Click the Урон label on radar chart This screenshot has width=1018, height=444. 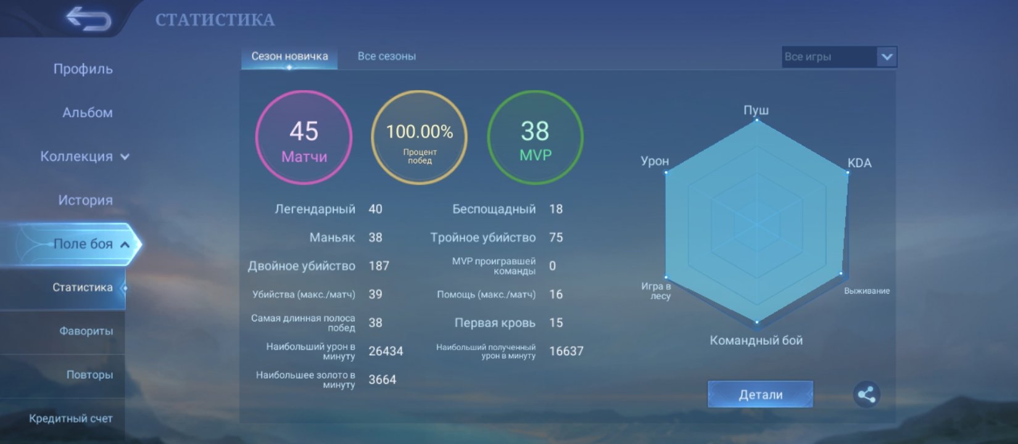[655, 161]
